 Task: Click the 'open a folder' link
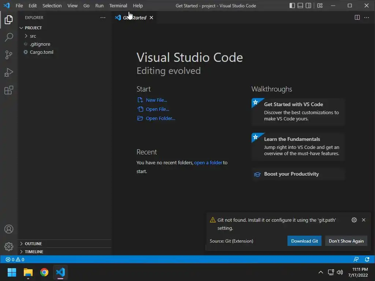pos(208,162)
